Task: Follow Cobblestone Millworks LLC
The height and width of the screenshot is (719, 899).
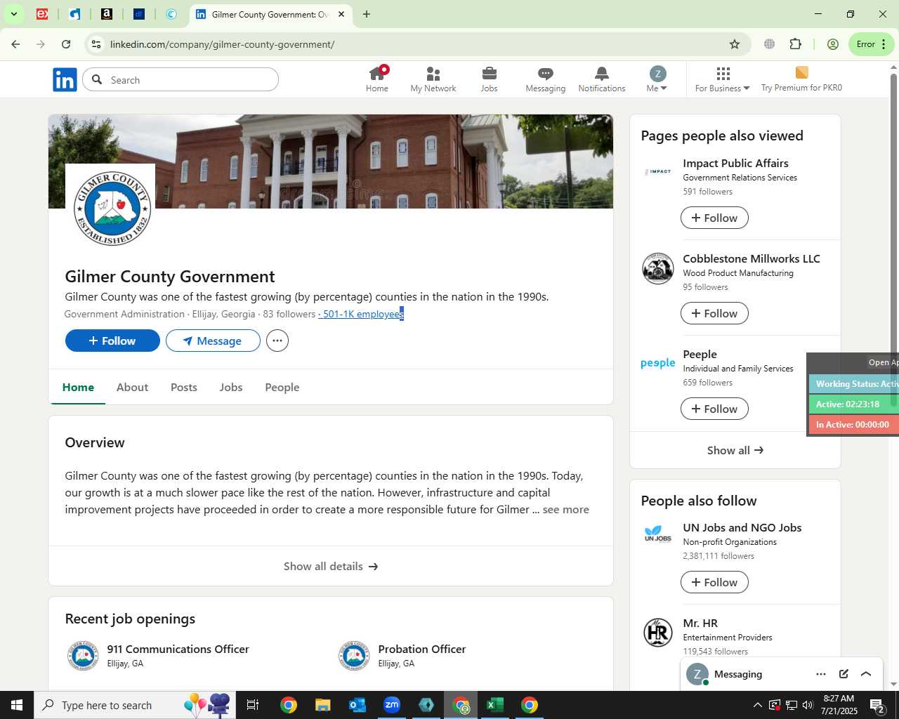Action: (x=714, y=313)
